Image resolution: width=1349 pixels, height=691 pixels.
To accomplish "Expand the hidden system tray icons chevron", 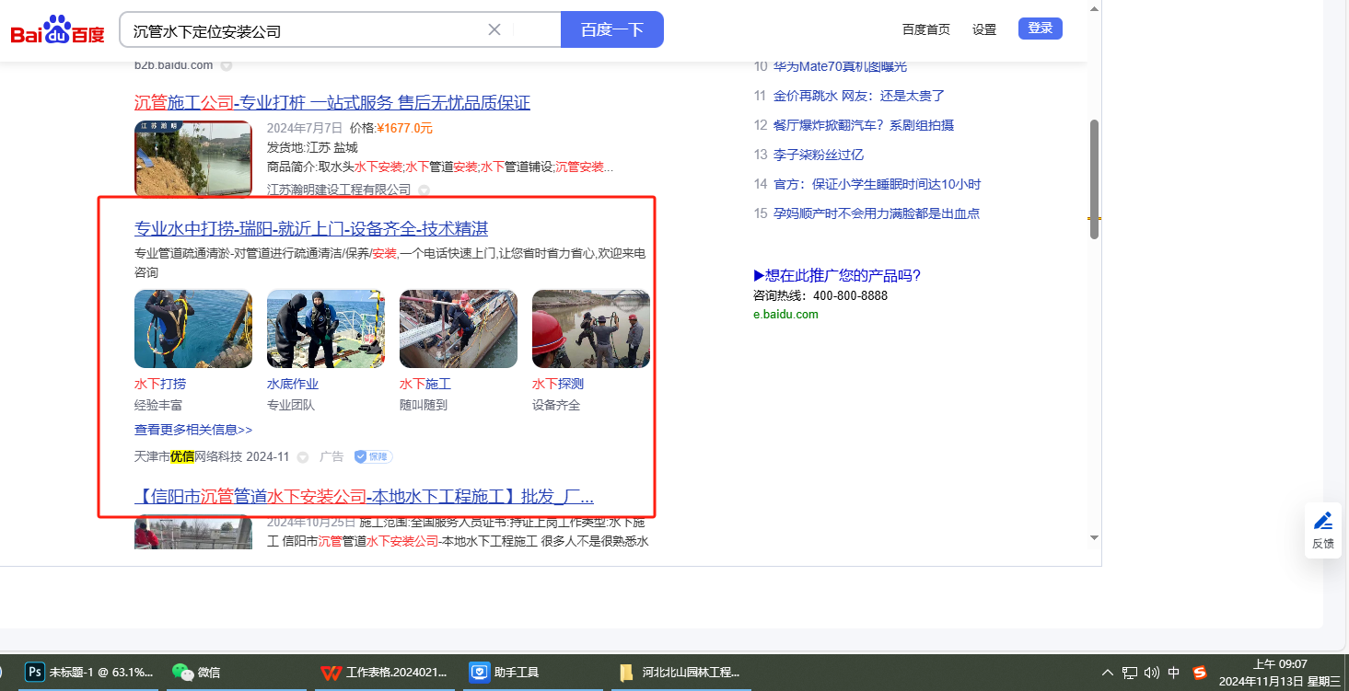I will point(1107,673).
